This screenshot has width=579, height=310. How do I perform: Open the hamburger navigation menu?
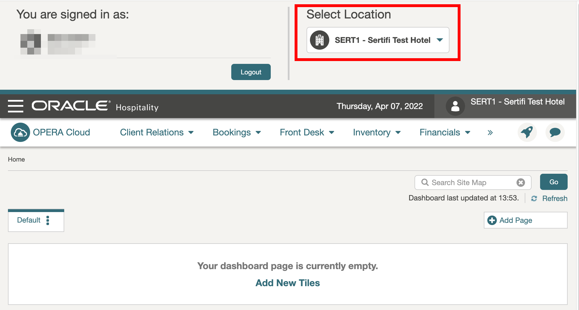click(16, 106)
